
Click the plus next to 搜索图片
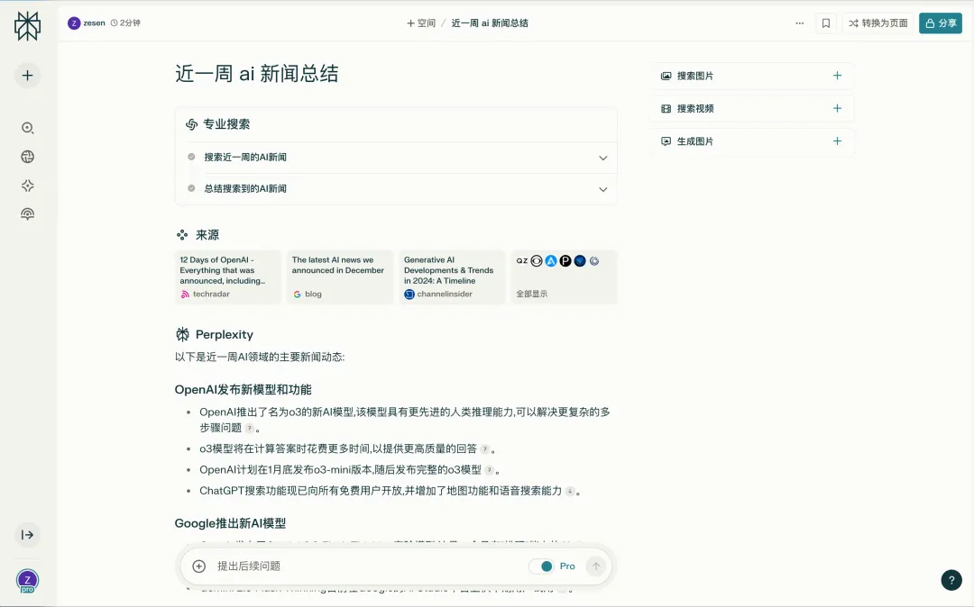click(x=837, y=76)
